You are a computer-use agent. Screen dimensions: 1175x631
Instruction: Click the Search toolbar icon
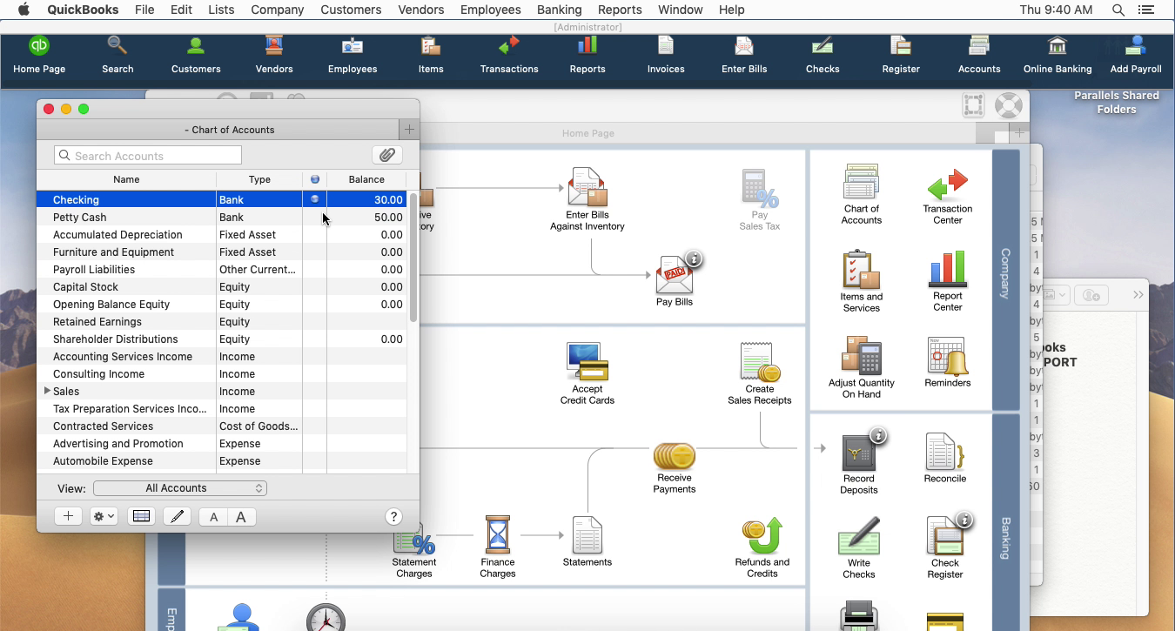coord(117,55)
